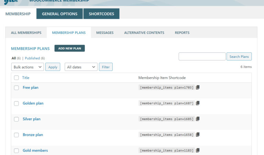This screenshot has height=155, width=264.
Task: Show only Published plans
Action: click(32, 58)
